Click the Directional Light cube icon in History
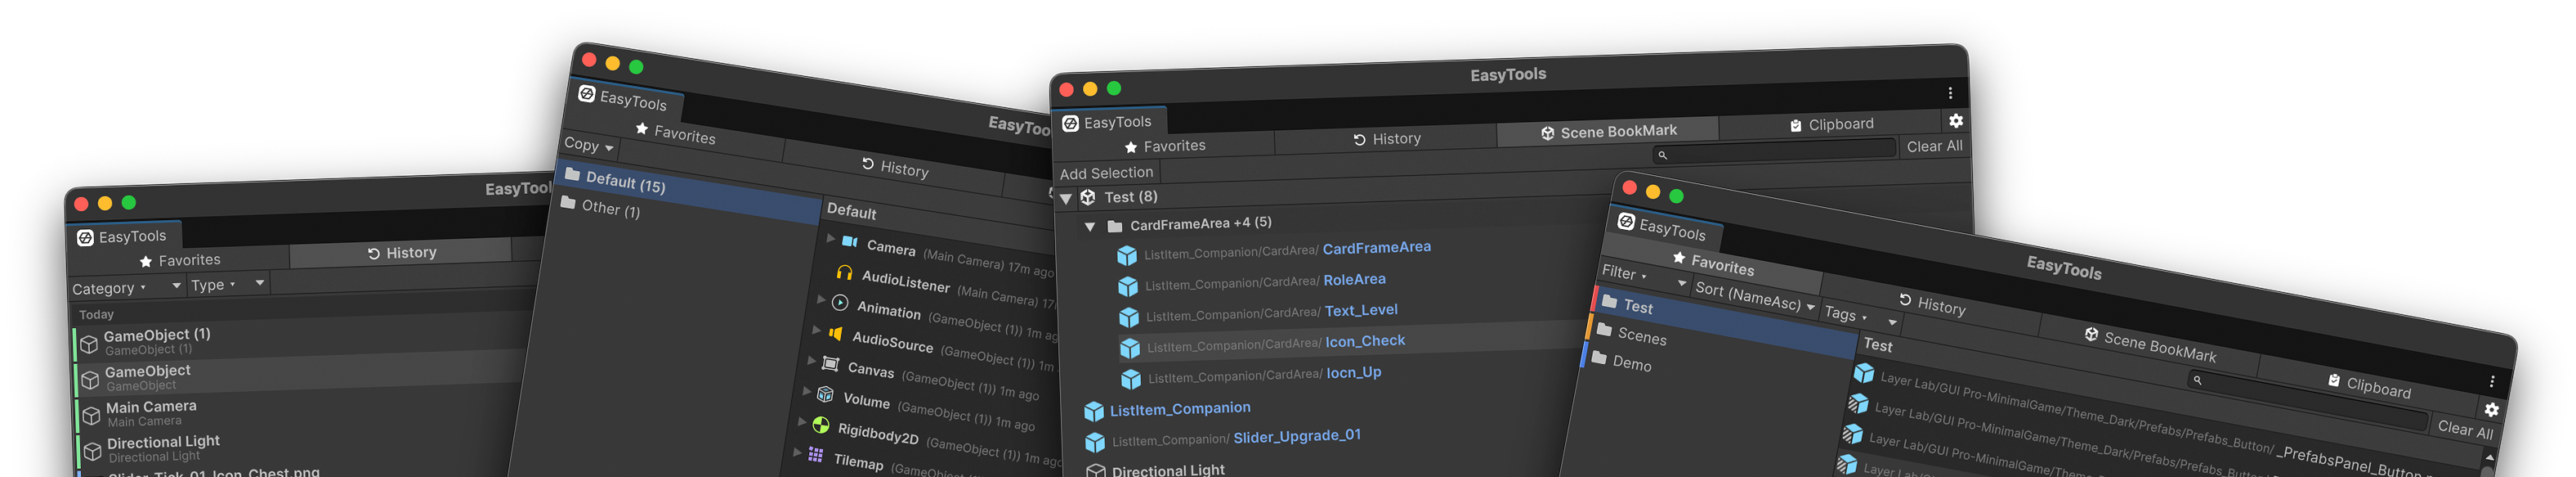 pos(92,450)
